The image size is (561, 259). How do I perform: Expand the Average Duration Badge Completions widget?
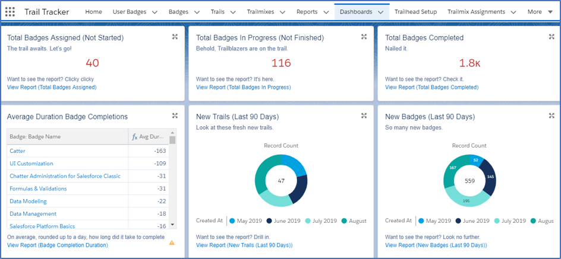pyautogui.click(x=175, y=115)
